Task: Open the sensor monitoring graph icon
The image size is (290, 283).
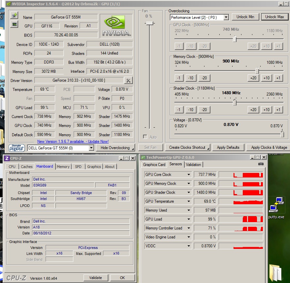Action: 14,24
